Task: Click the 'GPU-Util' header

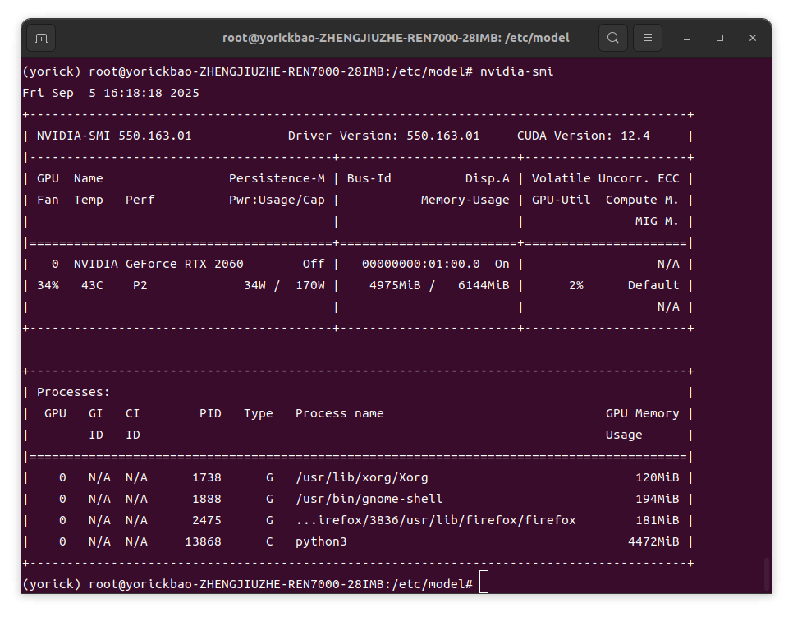Action: tap(561, 200)
